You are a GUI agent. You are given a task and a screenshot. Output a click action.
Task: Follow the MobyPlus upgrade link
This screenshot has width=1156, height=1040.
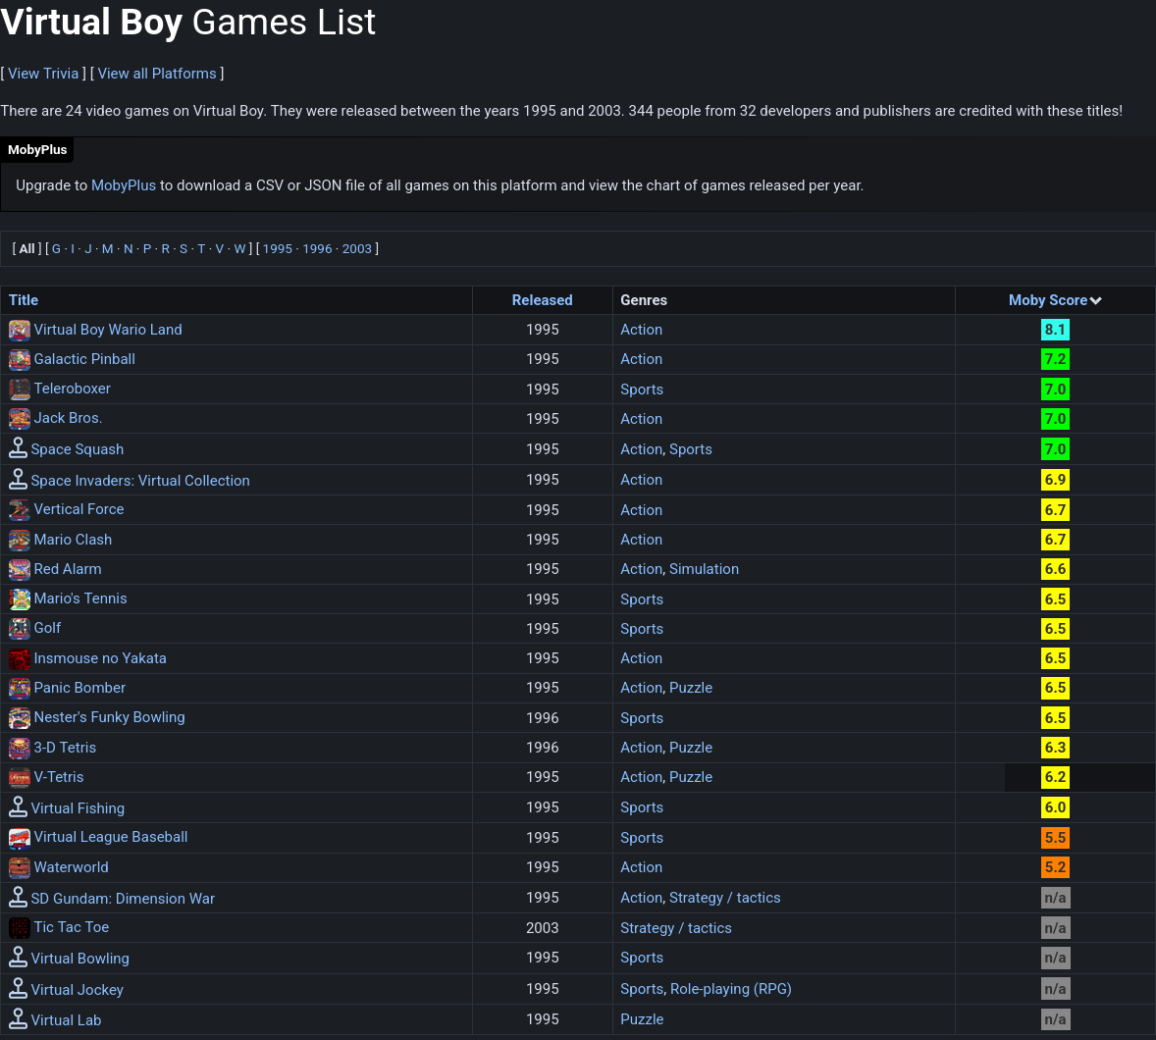tap(123, 185)
